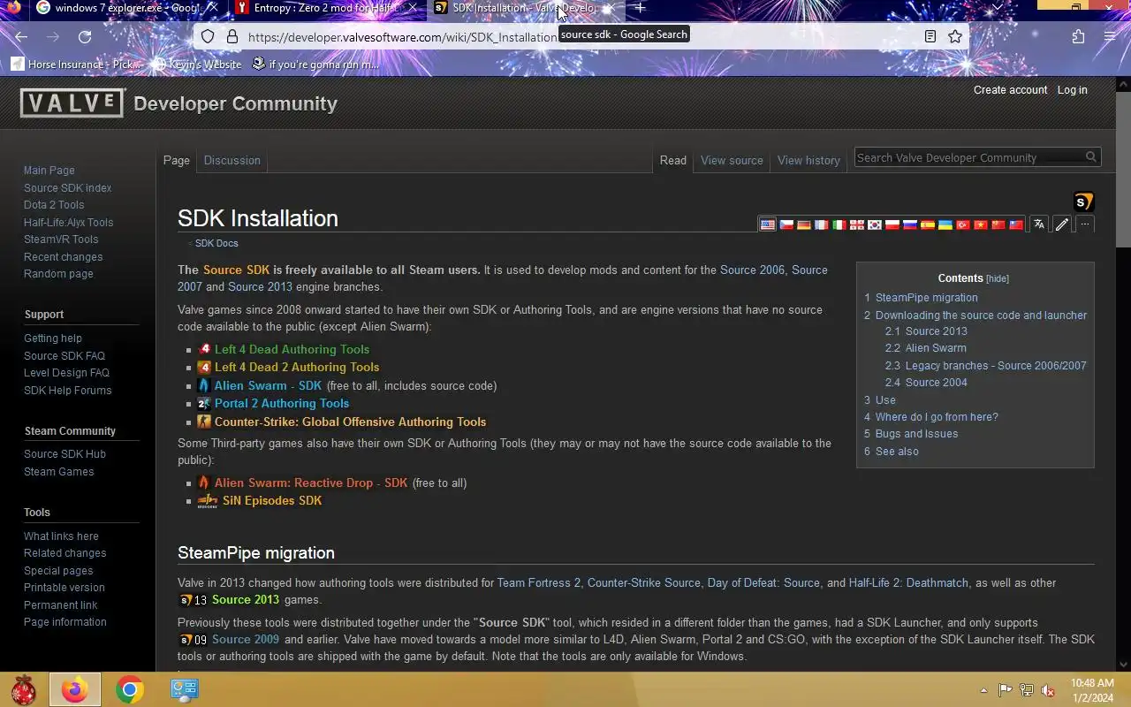
Task: Open SiN Episodes SDK link
Action: [272, 501]
